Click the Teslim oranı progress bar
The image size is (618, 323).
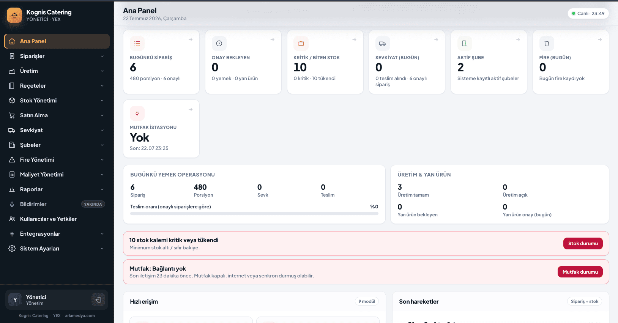click(254, 214)
